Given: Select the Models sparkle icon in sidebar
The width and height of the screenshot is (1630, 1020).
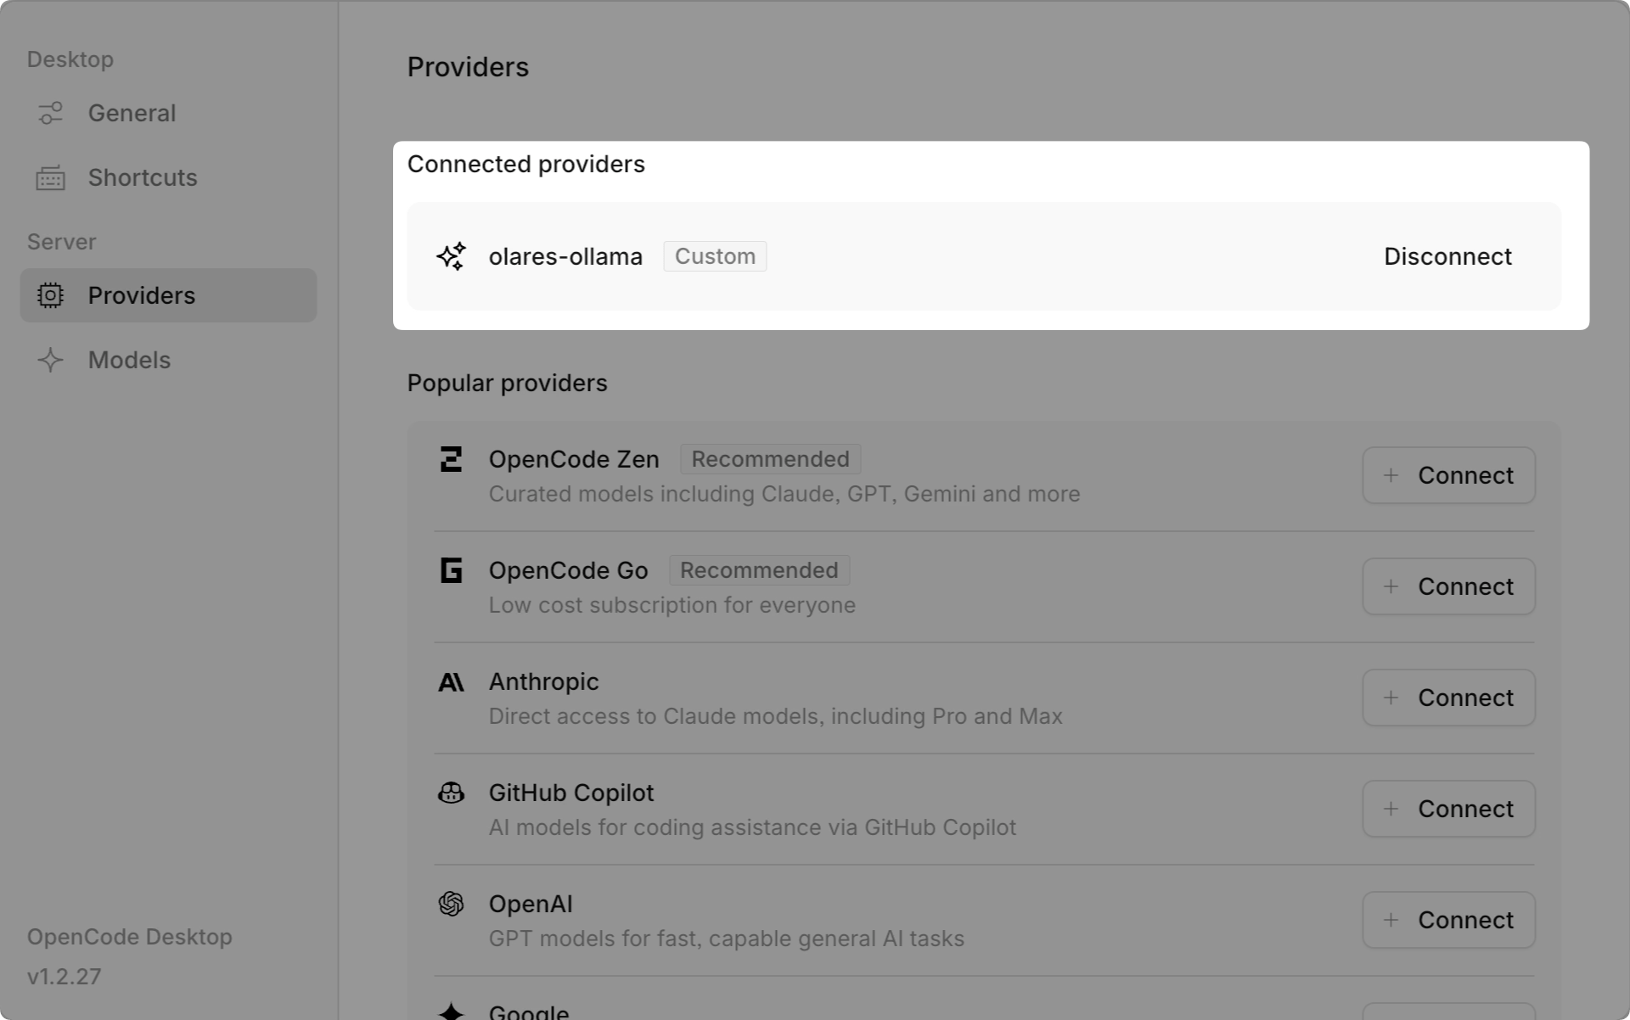Looking at the screenshot, I should point(51,360).
